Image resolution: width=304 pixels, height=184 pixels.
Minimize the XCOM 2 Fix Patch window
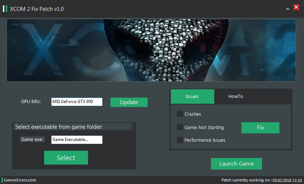point(288,9)
